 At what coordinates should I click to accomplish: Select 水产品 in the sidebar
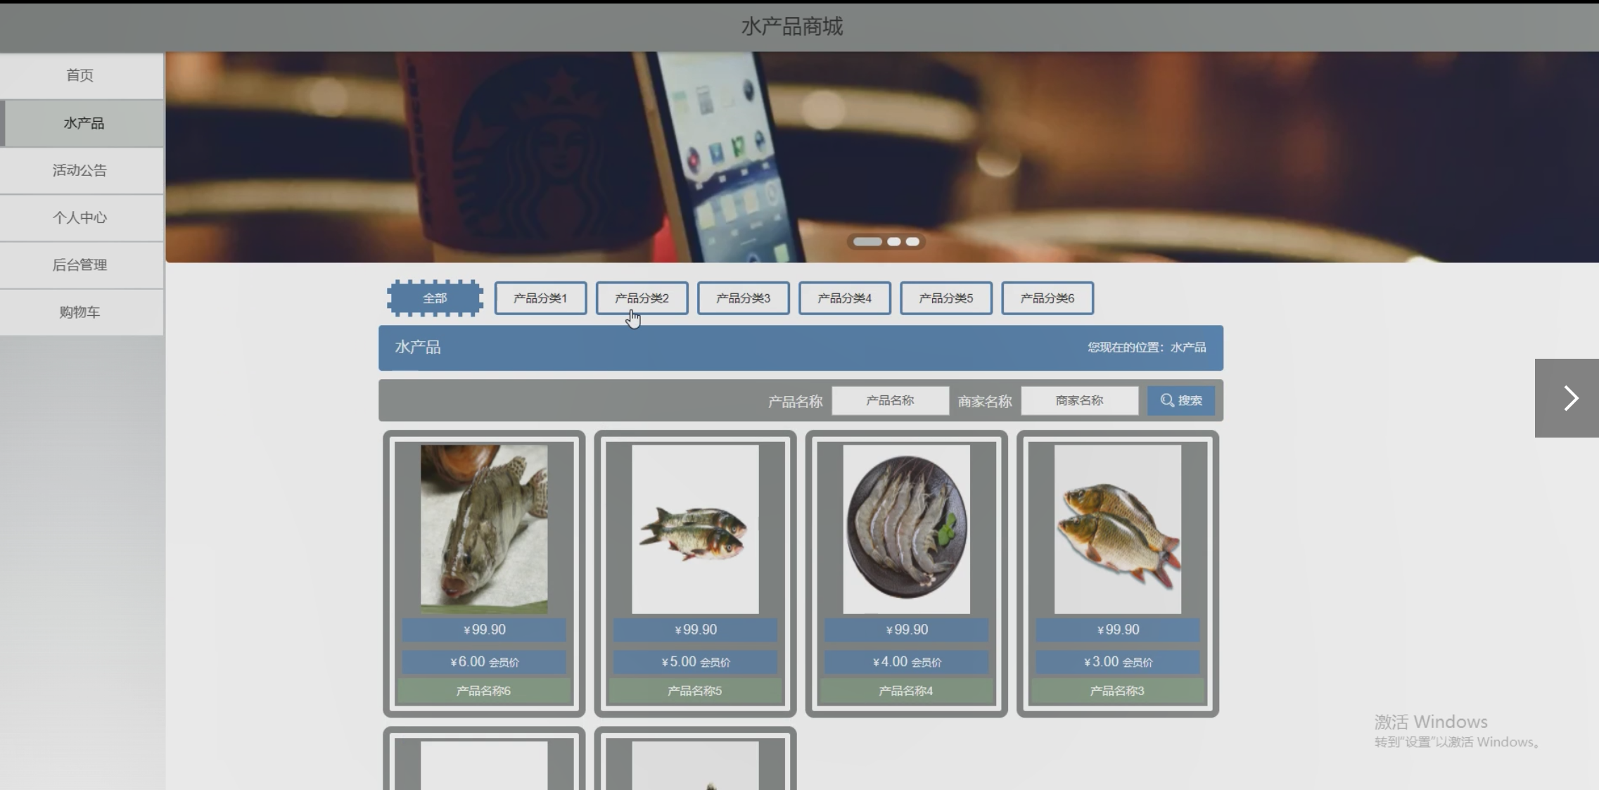(82, 123)
